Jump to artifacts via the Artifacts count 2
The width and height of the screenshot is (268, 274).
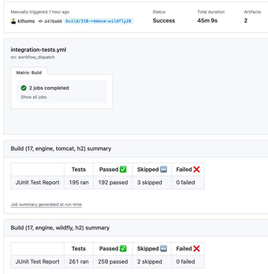(x=246, y=21)
